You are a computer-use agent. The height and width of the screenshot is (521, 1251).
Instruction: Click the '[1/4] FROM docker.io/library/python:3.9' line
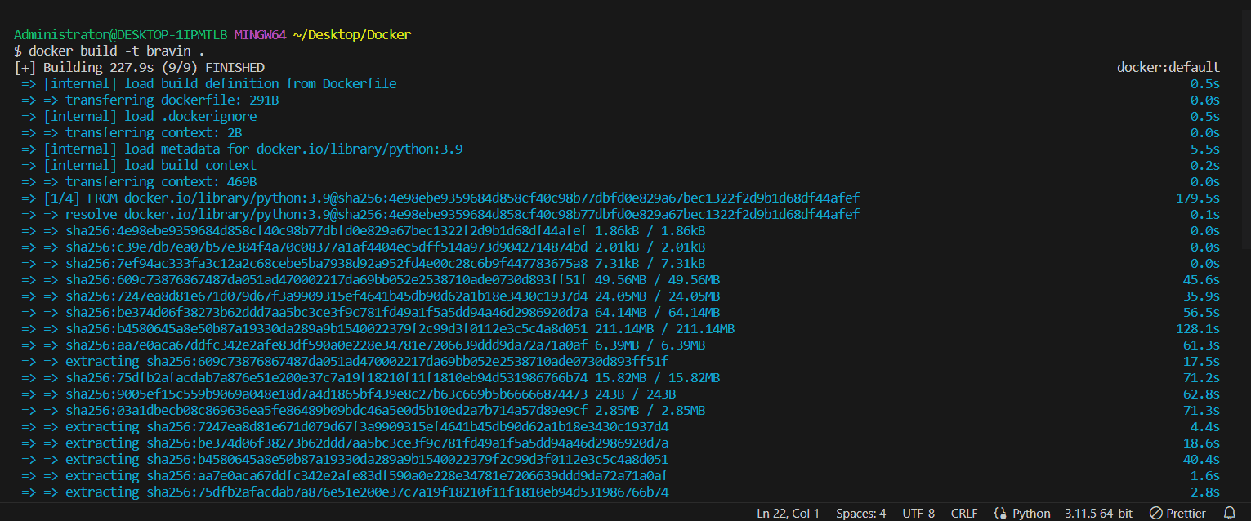[x=440, y=198]
